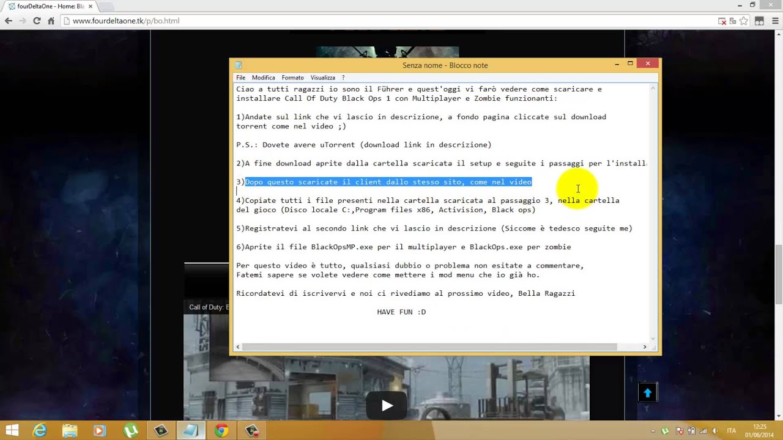Click the 'Call of Duty' video title

[209, 307]
